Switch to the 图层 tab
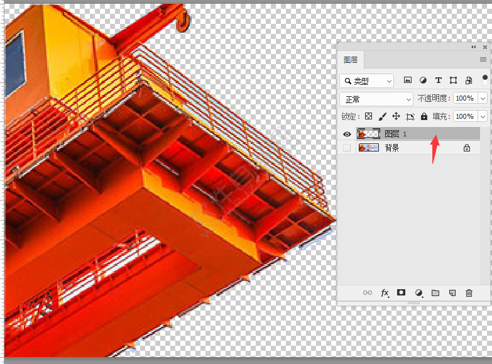Image resolution: width=492 pixels, height=364 pixels. click(x=351, y=60)
